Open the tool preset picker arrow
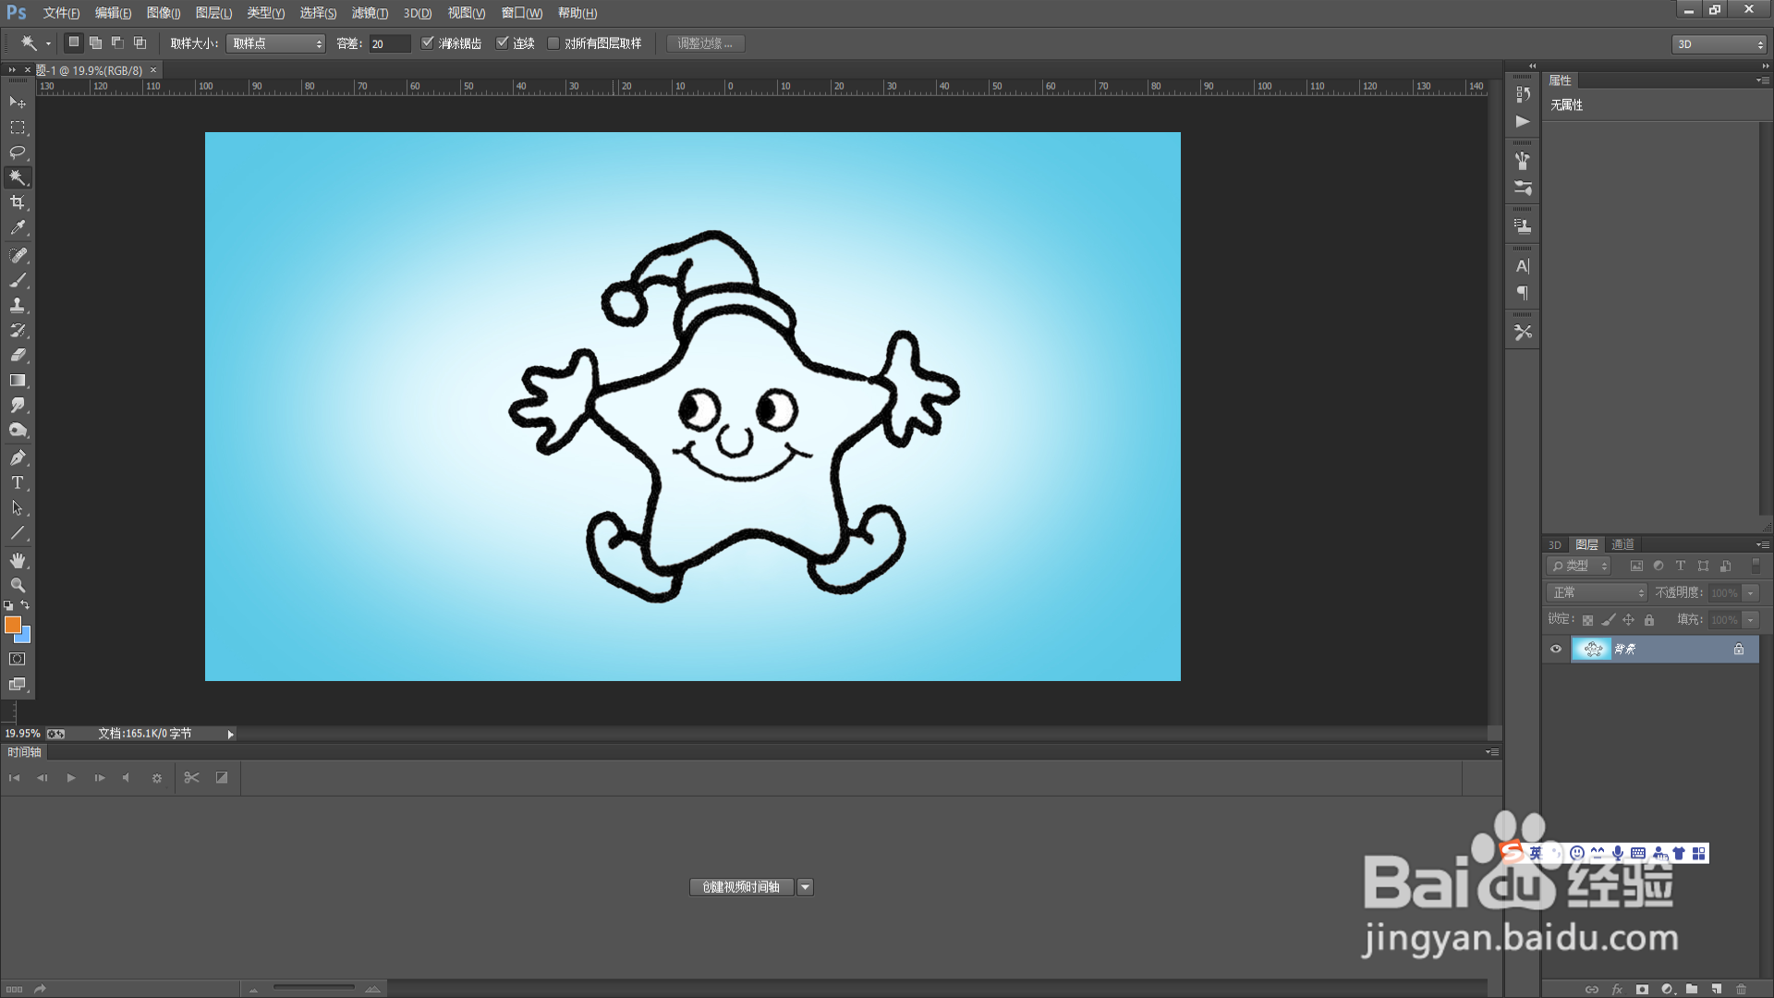The height and width of the screenshot is (998, 1774). click(48, 43)
